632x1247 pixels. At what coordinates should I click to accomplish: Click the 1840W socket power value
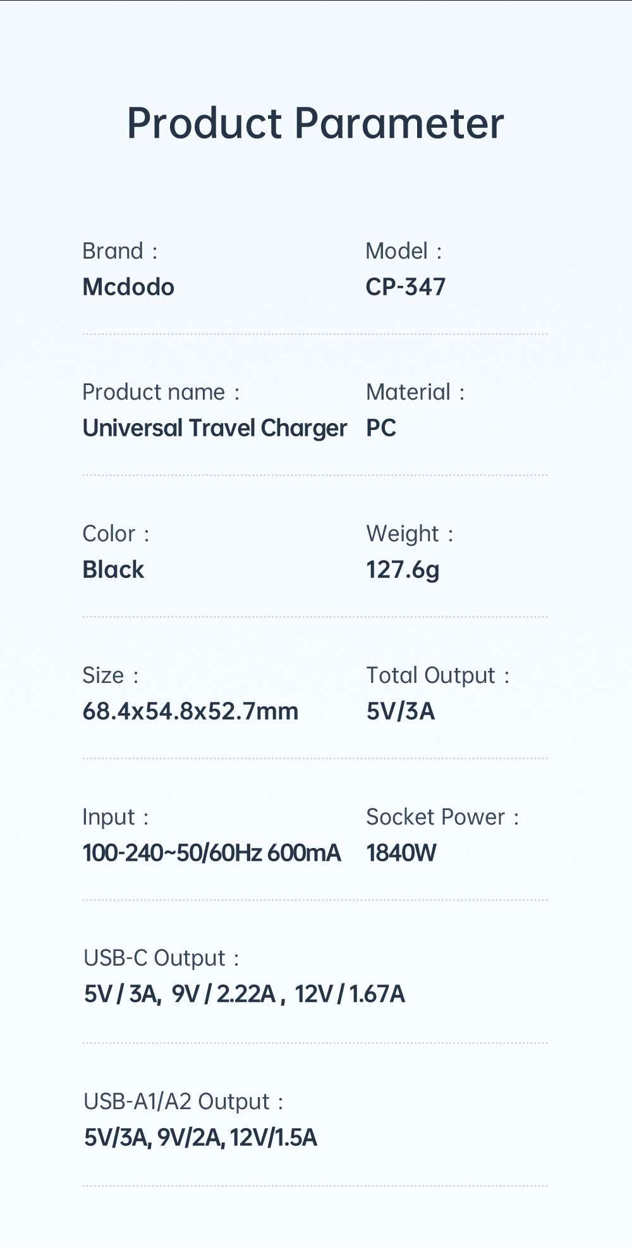pyautogui.click(x=401, y=853)
